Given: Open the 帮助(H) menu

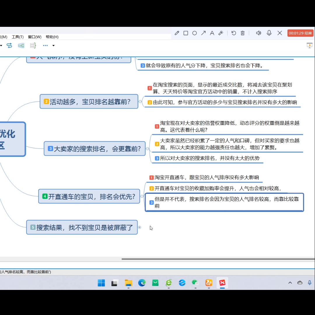Looking at the screenshot, I should pos(52,37).
